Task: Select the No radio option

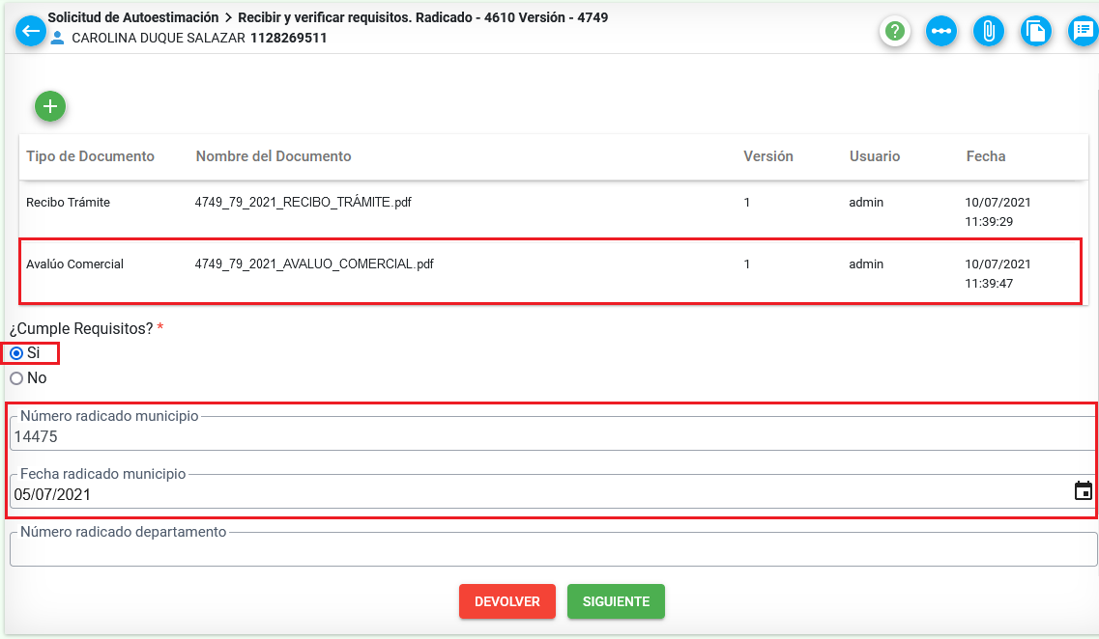Action: click(16, 378)
